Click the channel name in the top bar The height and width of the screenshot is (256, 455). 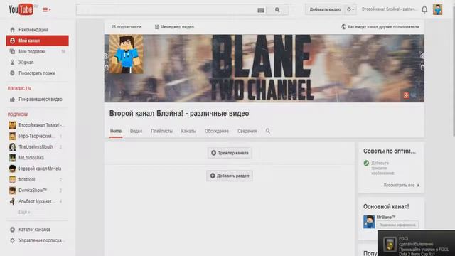(x=389, y=9)
